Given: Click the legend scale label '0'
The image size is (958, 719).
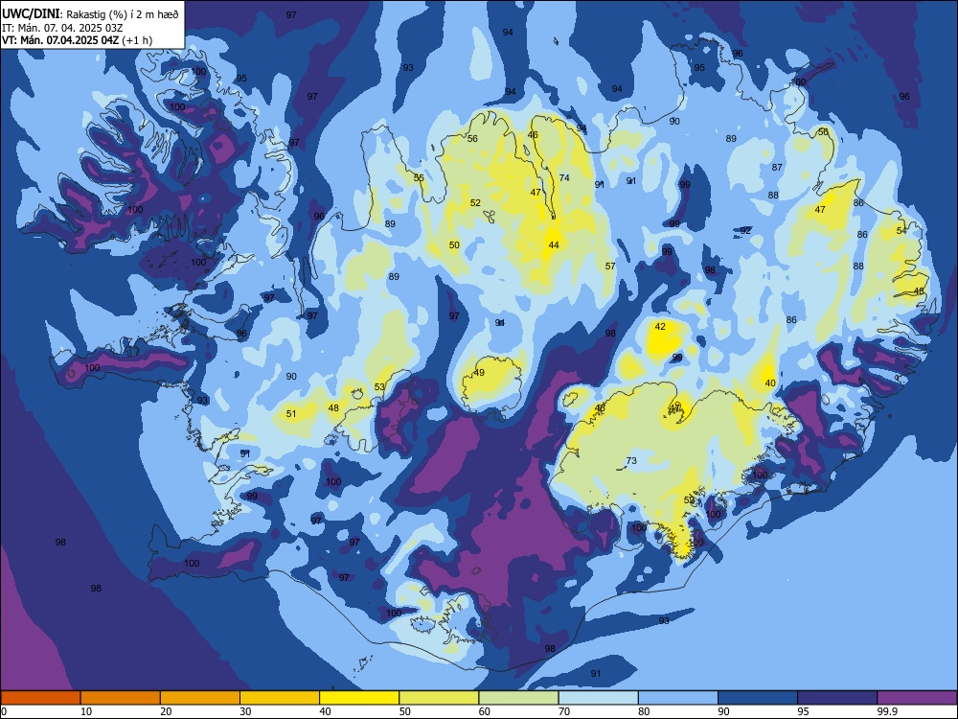Looking at the screenshot, I should coord(4,711).
